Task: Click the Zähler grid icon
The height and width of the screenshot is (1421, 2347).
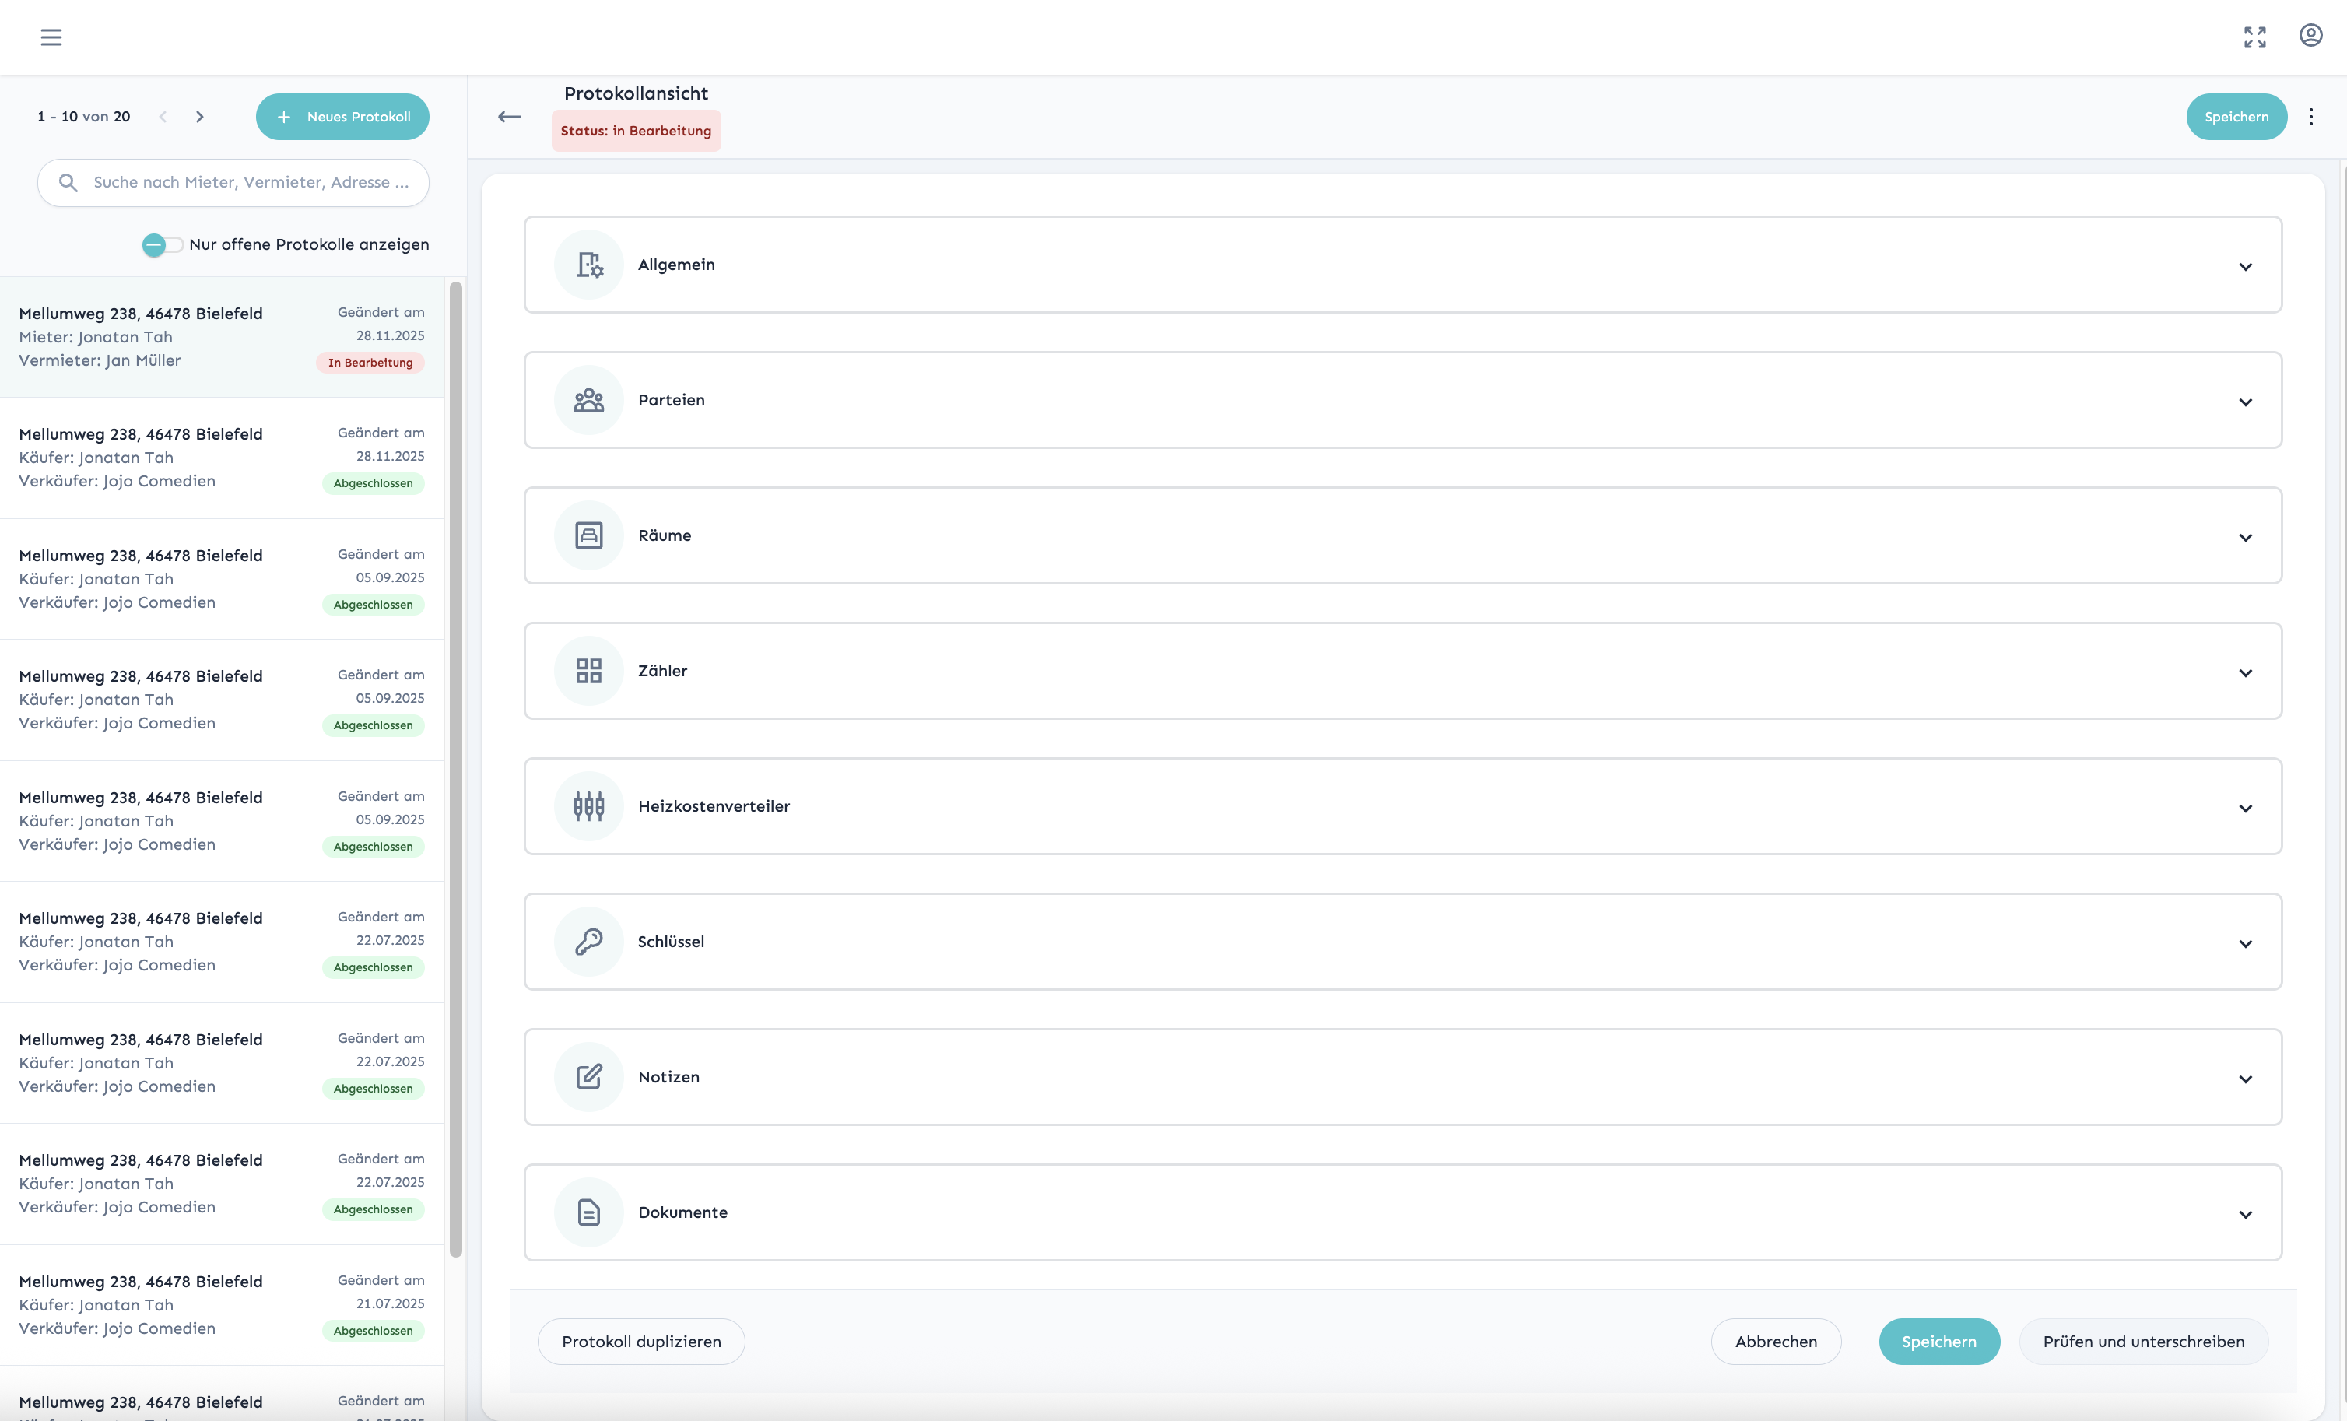Action: click(588, 671)
